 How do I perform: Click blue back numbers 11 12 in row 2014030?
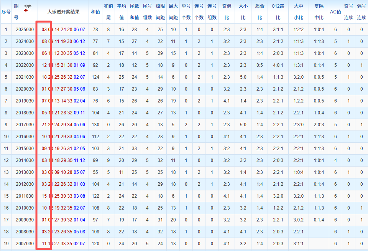tap(80, 160)
